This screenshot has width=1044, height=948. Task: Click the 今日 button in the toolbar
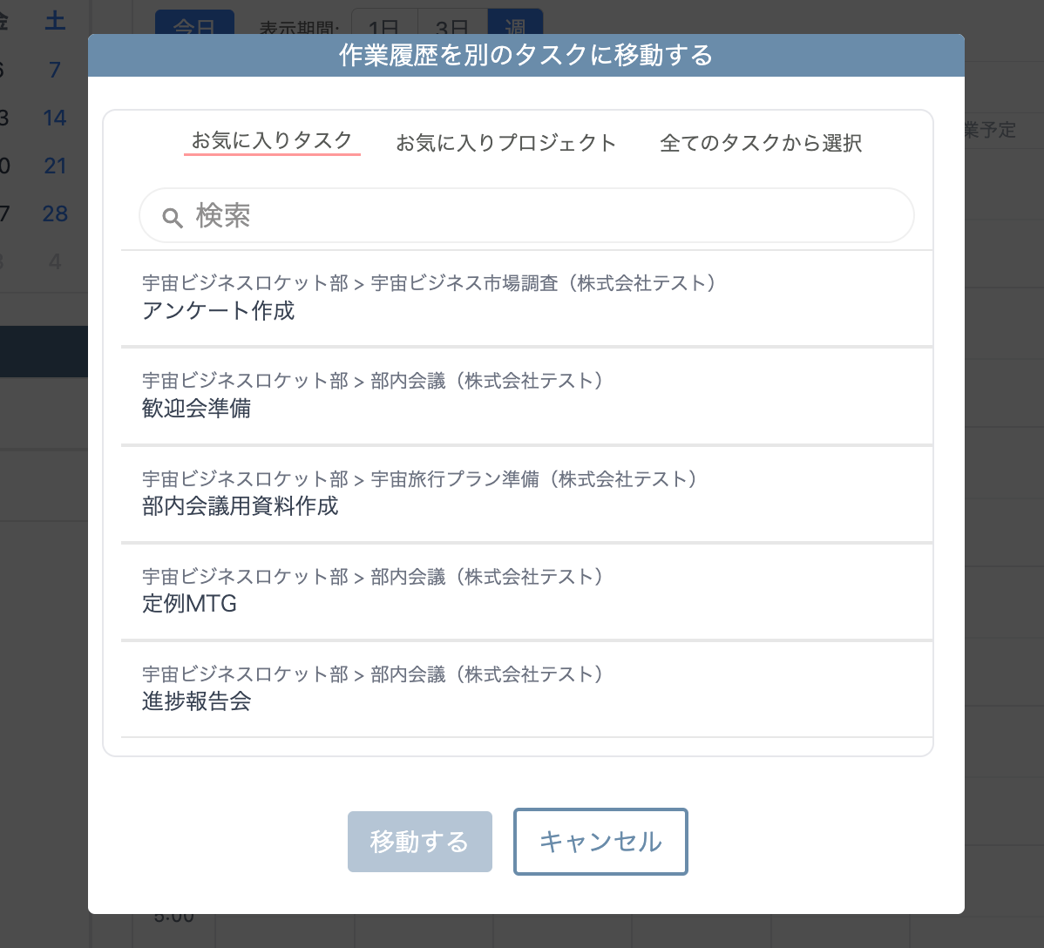194,26
